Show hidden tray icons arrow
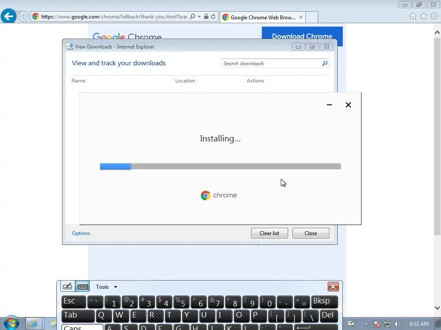The height and width of the screenshot is (330, 441). coord(366,324)
